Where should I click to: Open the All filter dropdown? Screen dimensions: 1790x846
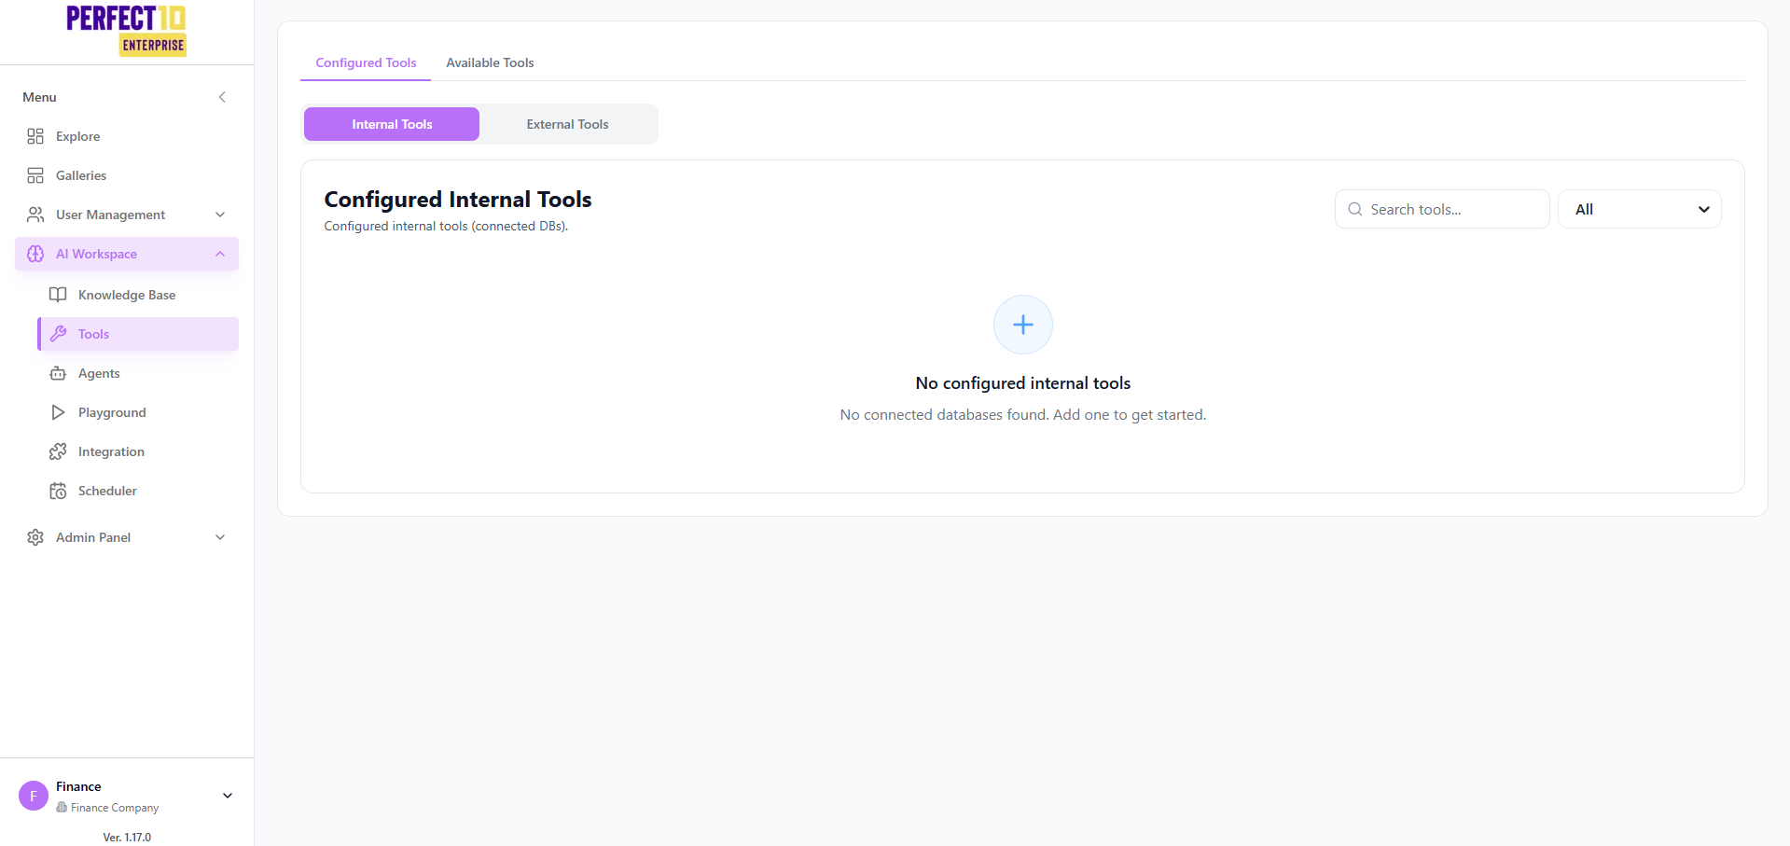(1640, 209)
